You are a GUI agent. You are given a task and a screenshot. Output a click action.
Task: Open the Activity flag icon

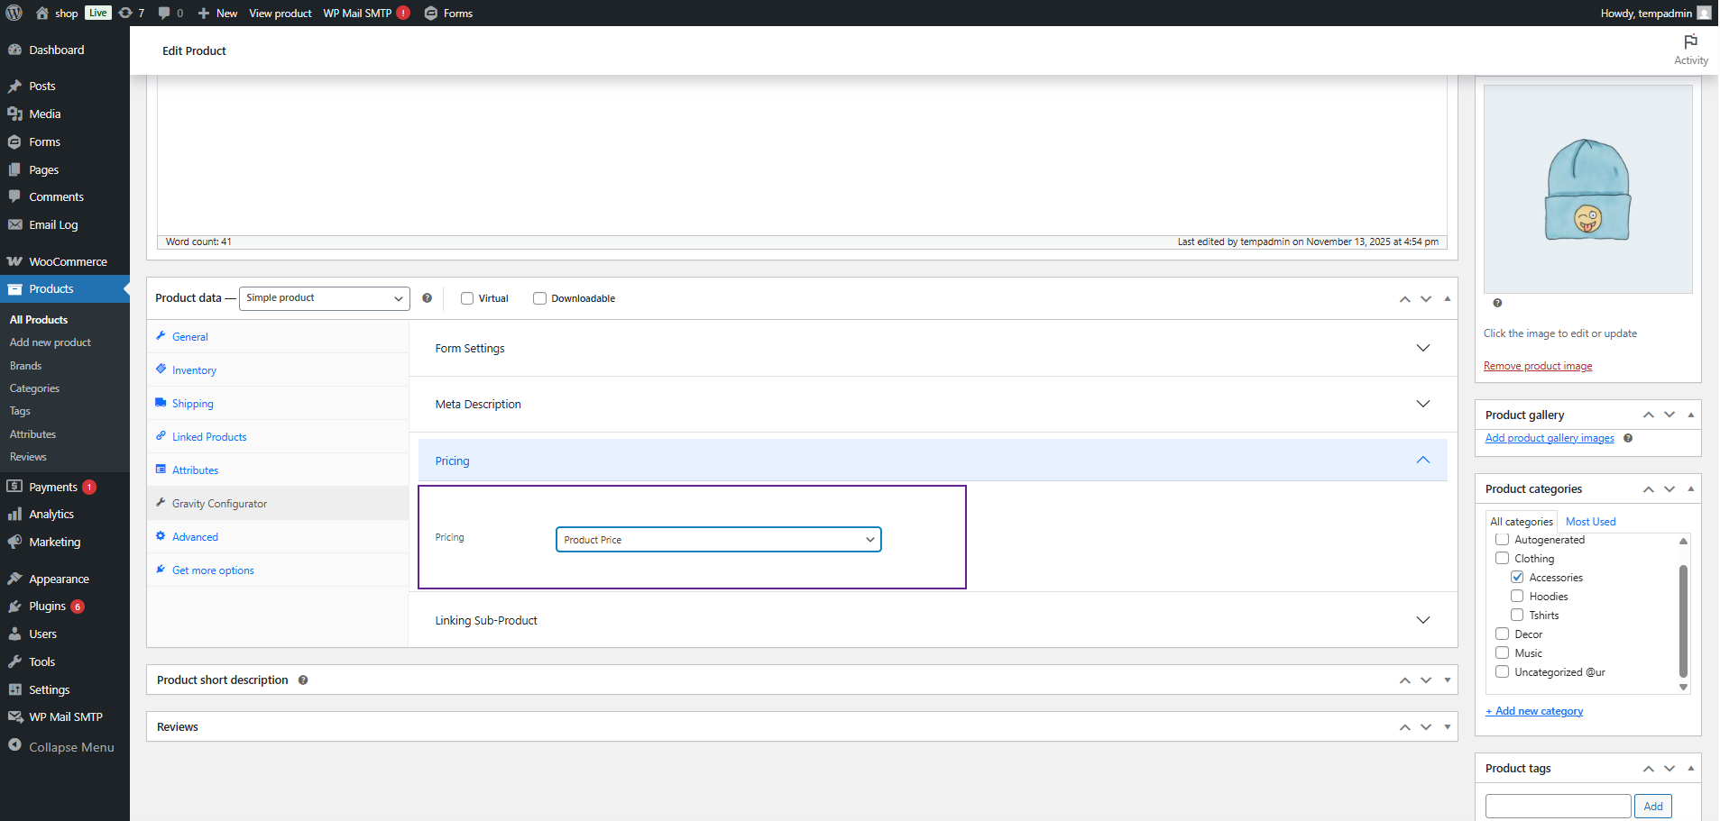pos(1690,42)
